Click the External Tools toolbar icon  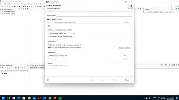(25, 6)
